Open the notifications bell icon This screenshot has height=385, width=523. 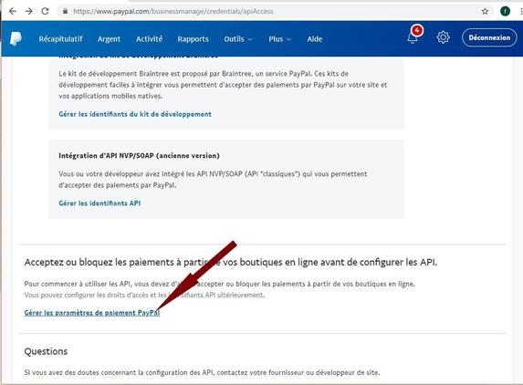pos(413,37)
